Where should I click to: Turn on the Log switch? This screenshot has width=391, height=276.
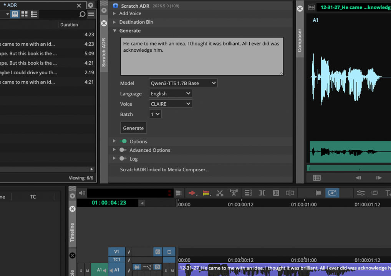click(123, 159)
